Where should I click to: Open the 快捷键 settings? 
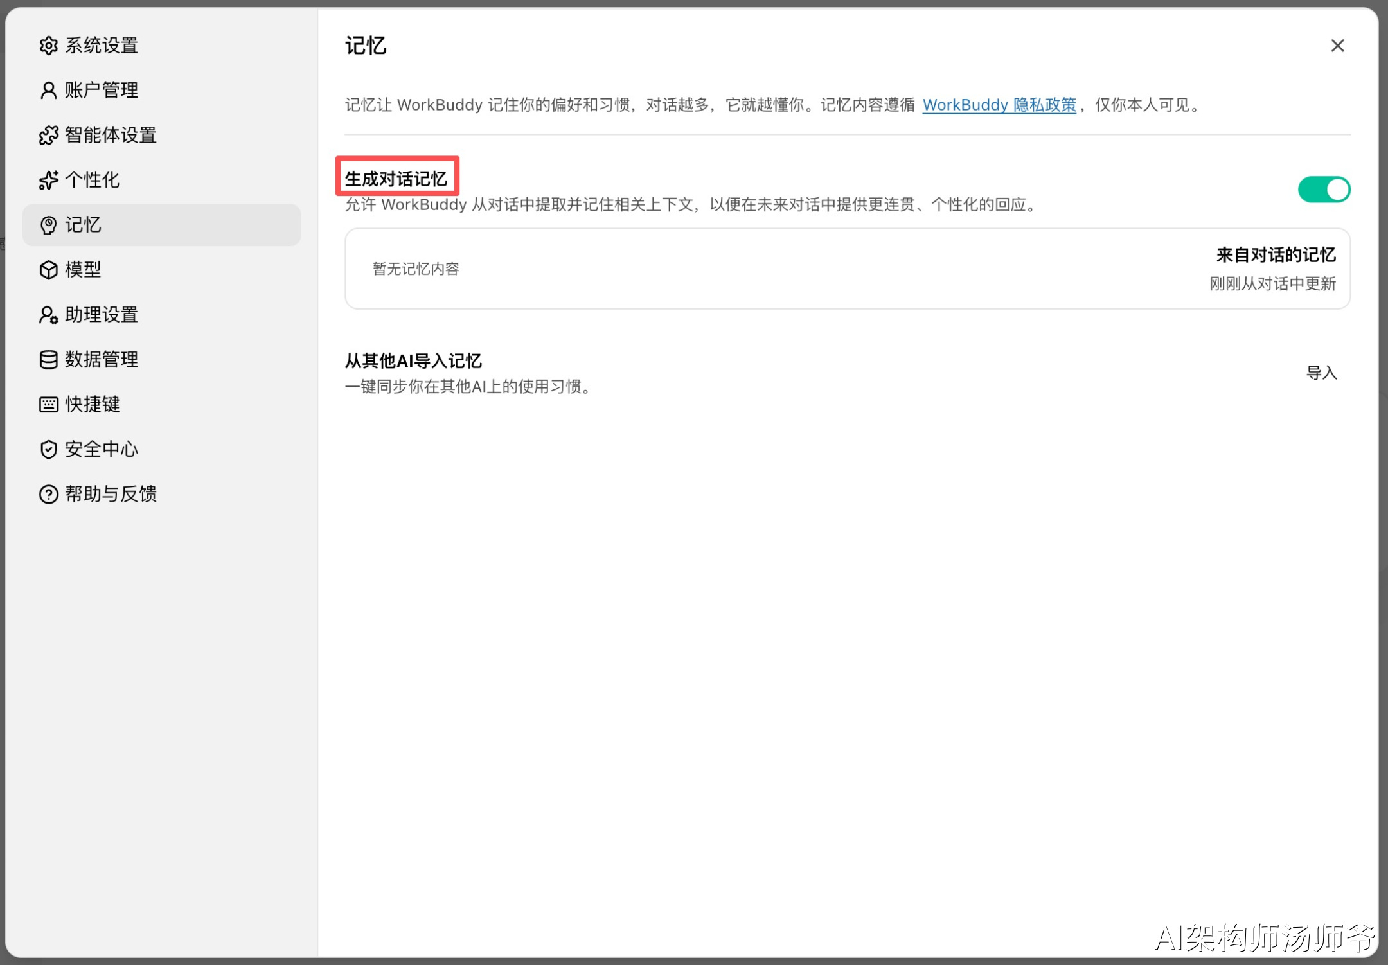tap(161, 405)
